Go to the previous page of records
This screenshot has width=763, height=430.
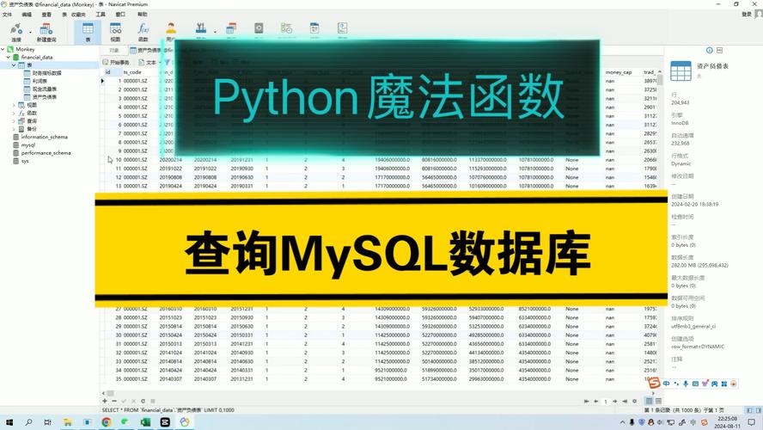pyautogui.click(x=595, y=402)
